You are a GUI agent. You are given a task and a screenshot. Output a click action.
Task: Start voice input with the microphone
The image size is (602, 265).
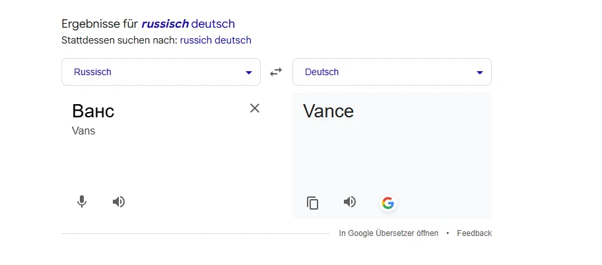pyautogui.click(x=82, y=202)
